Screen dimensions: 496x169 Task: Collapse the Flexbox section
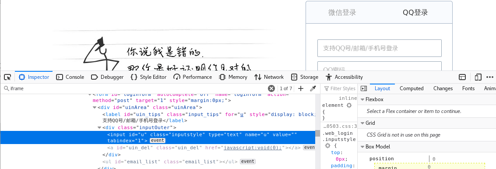pos(362,99)
